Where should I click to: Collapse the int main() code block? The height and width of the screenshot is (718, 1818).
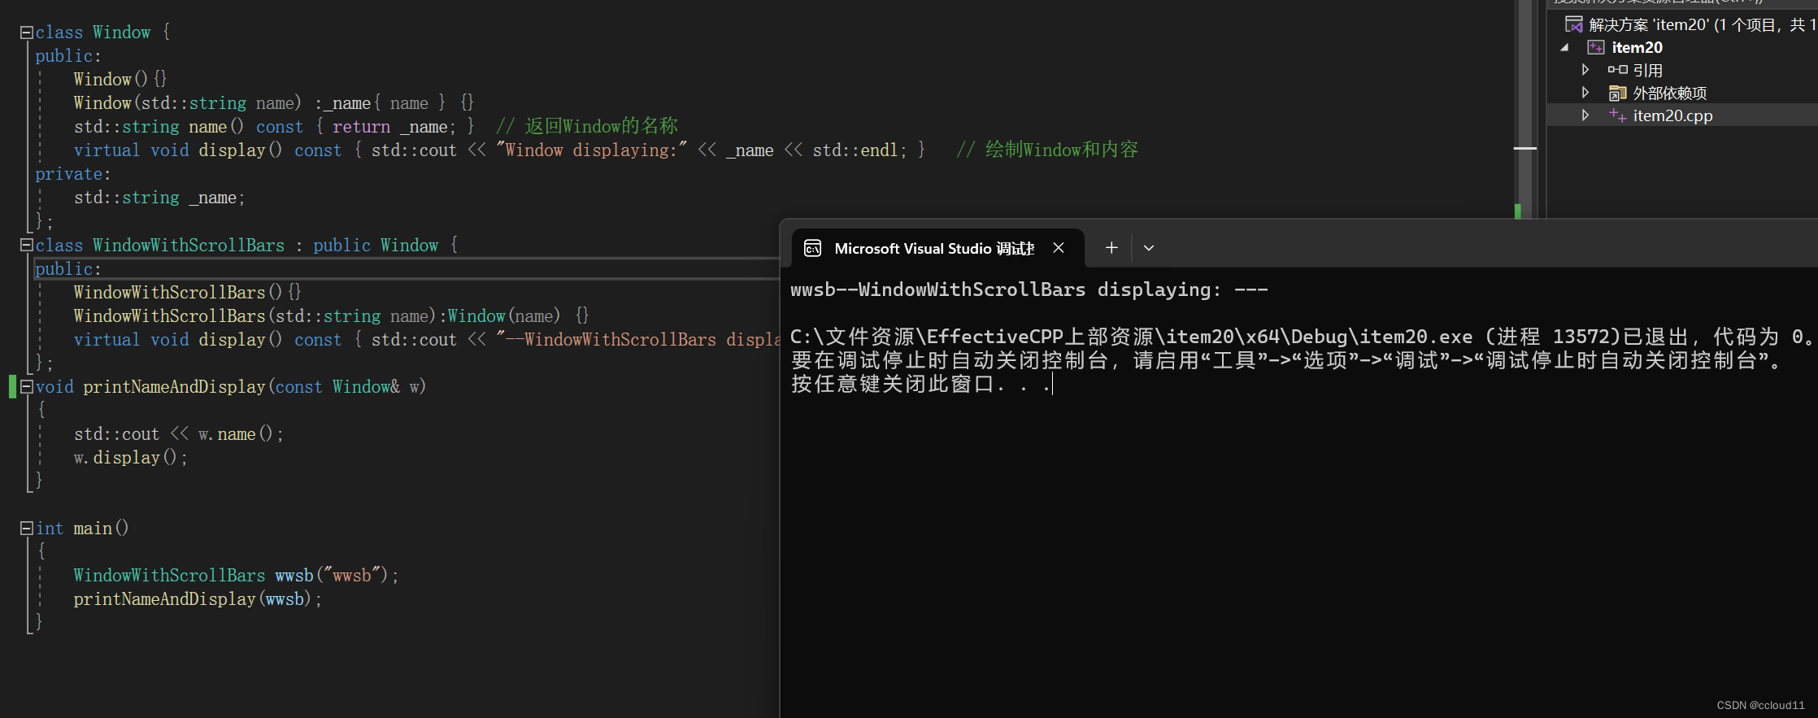click(x=26, y=529)
